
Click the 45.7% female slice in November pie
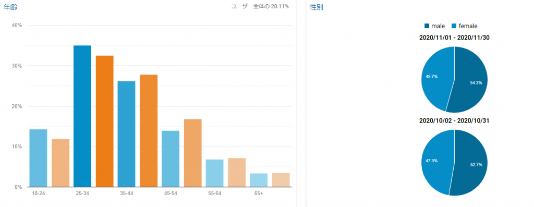point(436,77)
